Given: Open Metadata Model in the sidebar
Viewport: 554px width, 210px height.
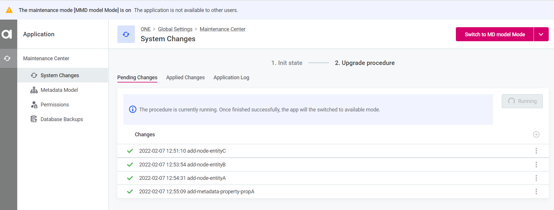Looking at the screenshot, I should (x=59, y=90).
